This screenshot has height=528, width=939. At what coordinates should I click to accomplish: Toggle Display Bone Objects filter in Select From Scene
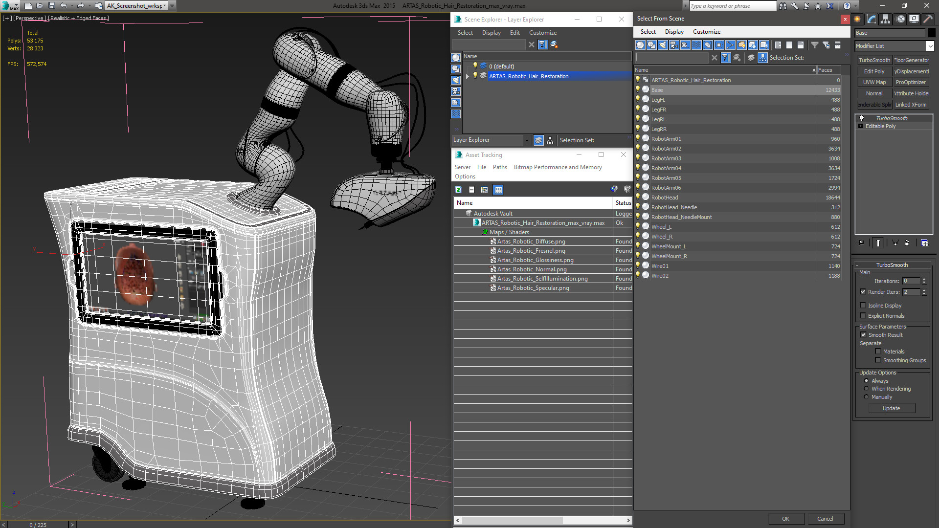(730, 45)
